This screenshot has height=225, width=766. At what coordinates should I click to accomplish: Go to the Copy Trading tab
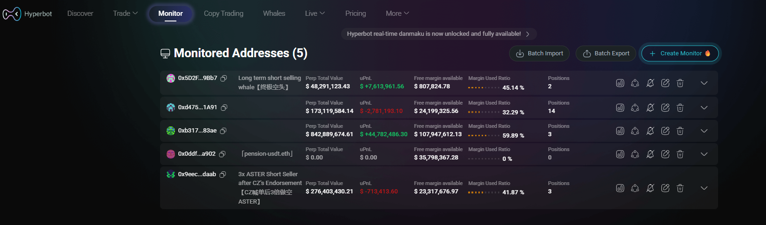[223, 13]
